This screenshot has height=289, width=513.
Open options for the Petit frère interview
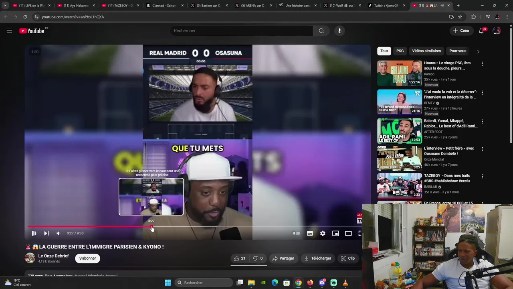click(483, 149)
